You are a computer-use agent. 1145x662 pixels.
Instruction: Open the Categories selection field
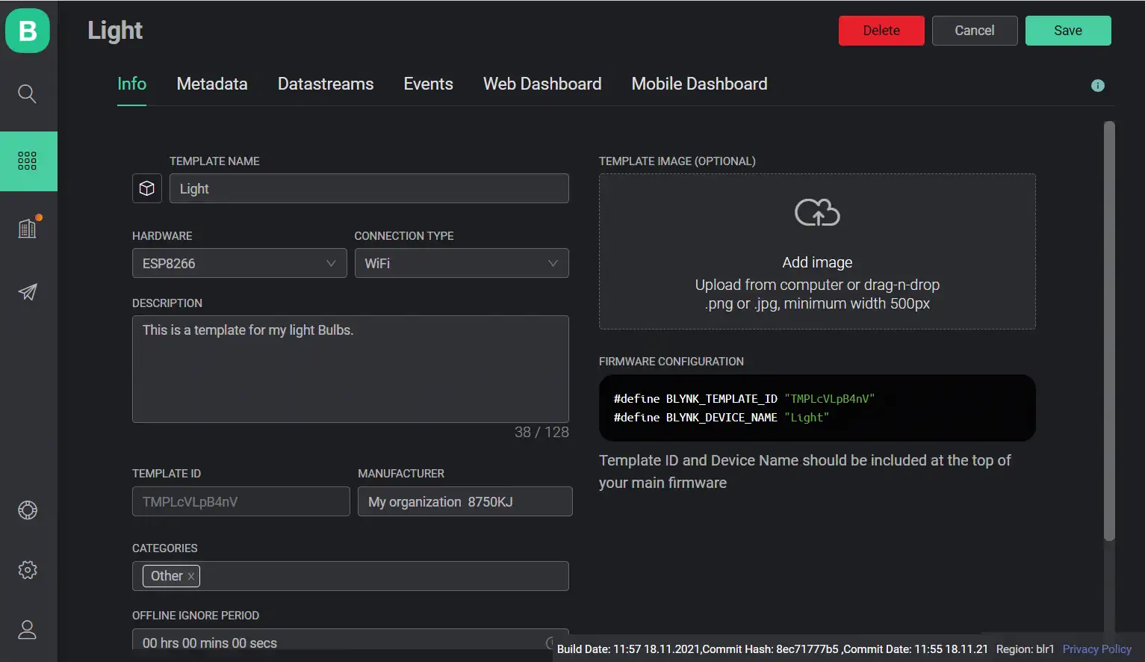coord(381,576)
